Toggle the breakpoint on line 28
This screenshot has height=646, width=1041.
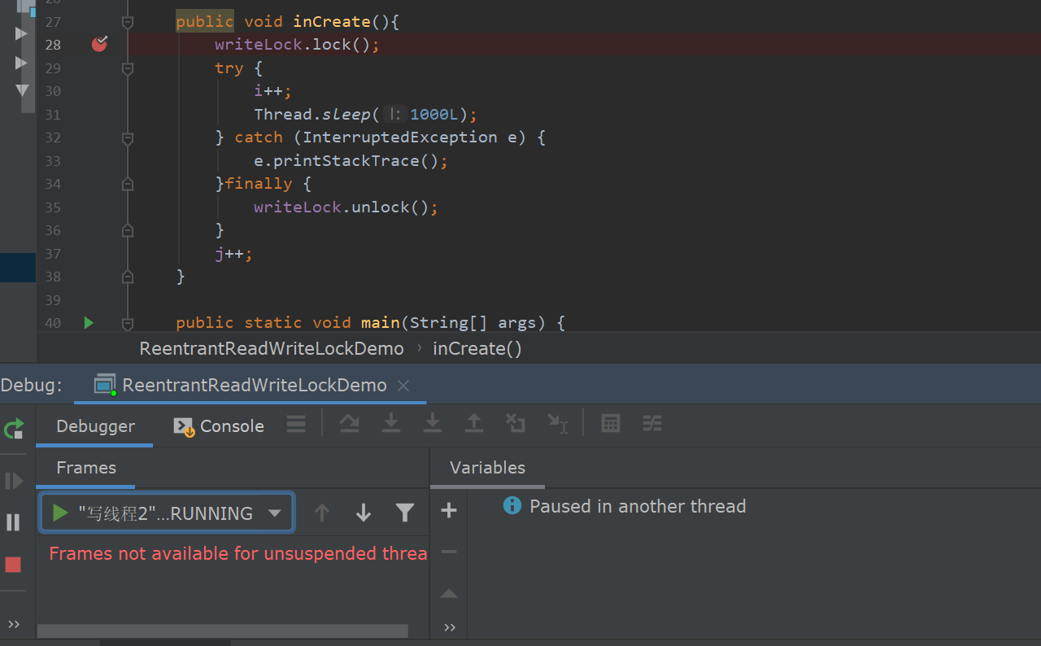pos(99,44)
